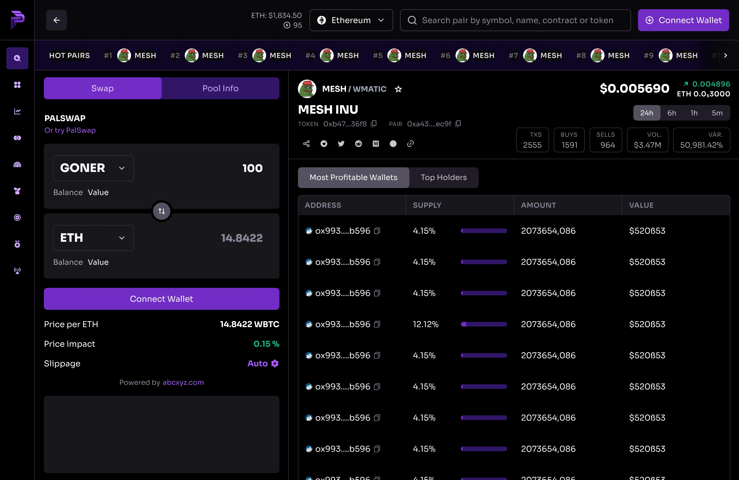Select the Top Holders tab

444,177
